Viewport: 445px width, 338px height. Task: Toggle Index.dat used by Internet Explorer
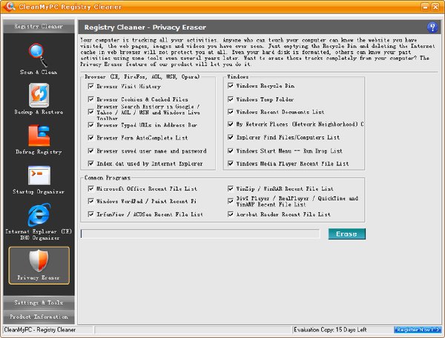point(90,164)
